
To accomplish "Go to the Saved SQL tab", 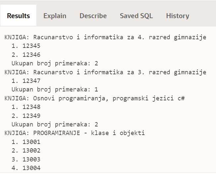I will coord(136,16).
